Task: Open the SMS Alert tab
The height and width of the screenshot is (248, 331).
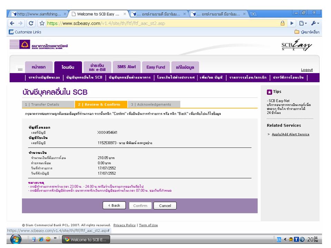Action: tap(127, 67)
